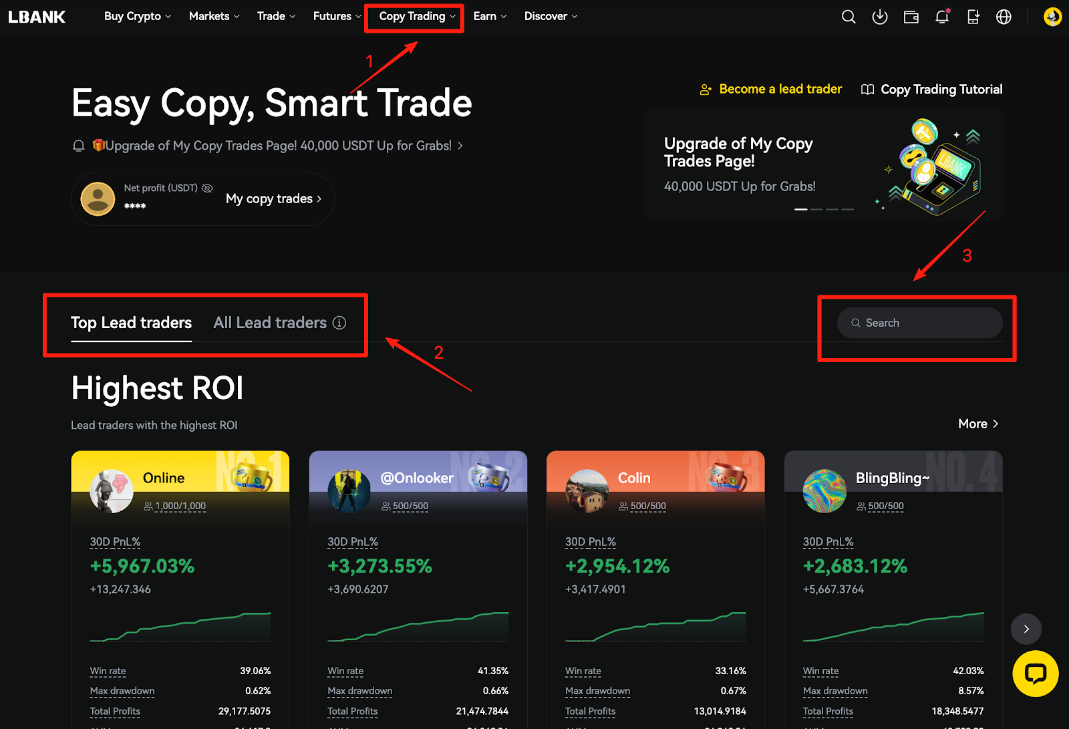Open My copy trades
Screen dimensions: 1069x729
pos(273,198)
